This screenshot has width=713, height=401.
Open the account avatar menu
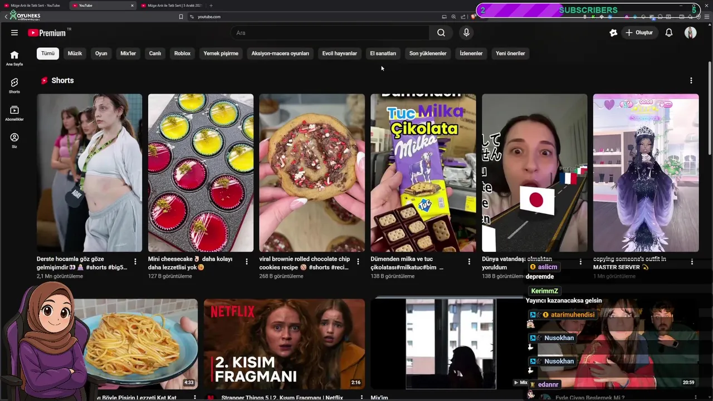point(691,33)
